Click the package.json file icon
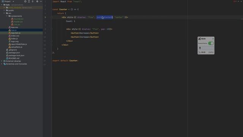 point(7,53)
